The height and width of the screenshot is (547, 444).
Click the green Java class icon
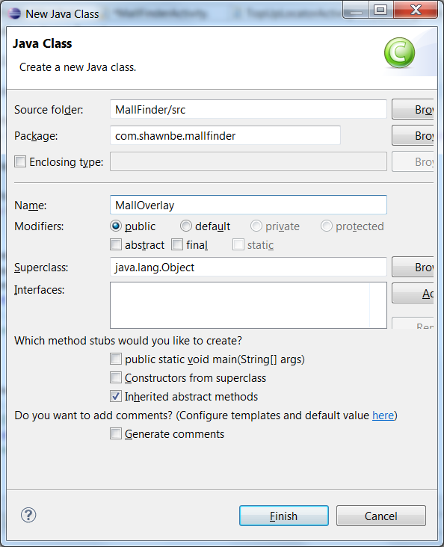coord(399,52)
